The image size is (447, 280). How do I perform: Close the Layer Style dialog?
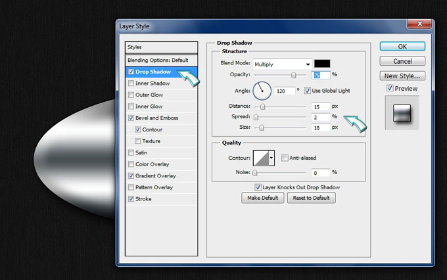click(419, 24)
